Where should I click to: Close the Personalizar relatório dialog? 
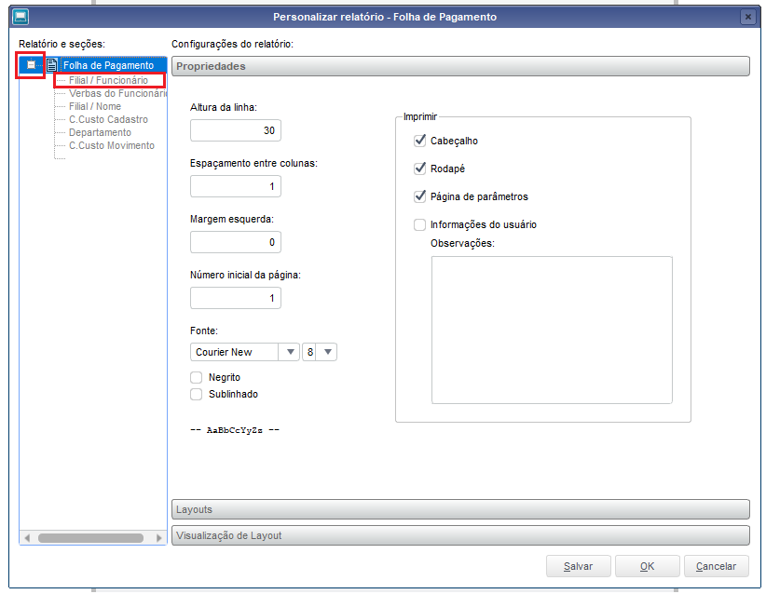[747, 17]
